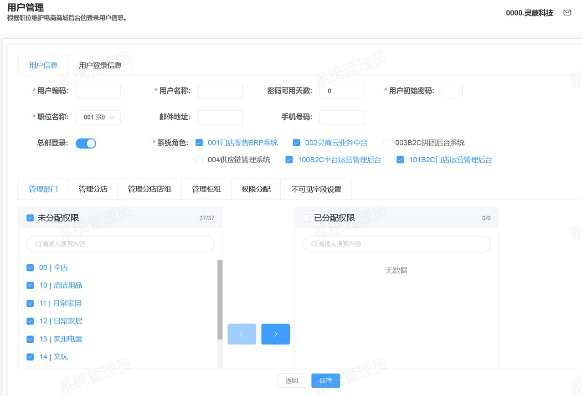Screen dimensions: 582x396
Task: Uncheck 13 | 家用电器 department
Action: [x=30, y=339]
